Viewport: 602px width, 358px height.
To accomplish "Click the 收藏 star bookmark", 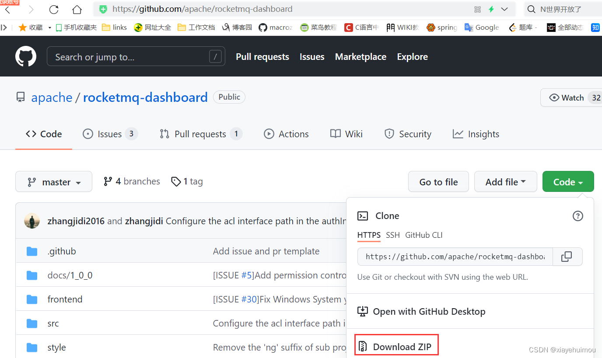I will [x=31, y=28].
